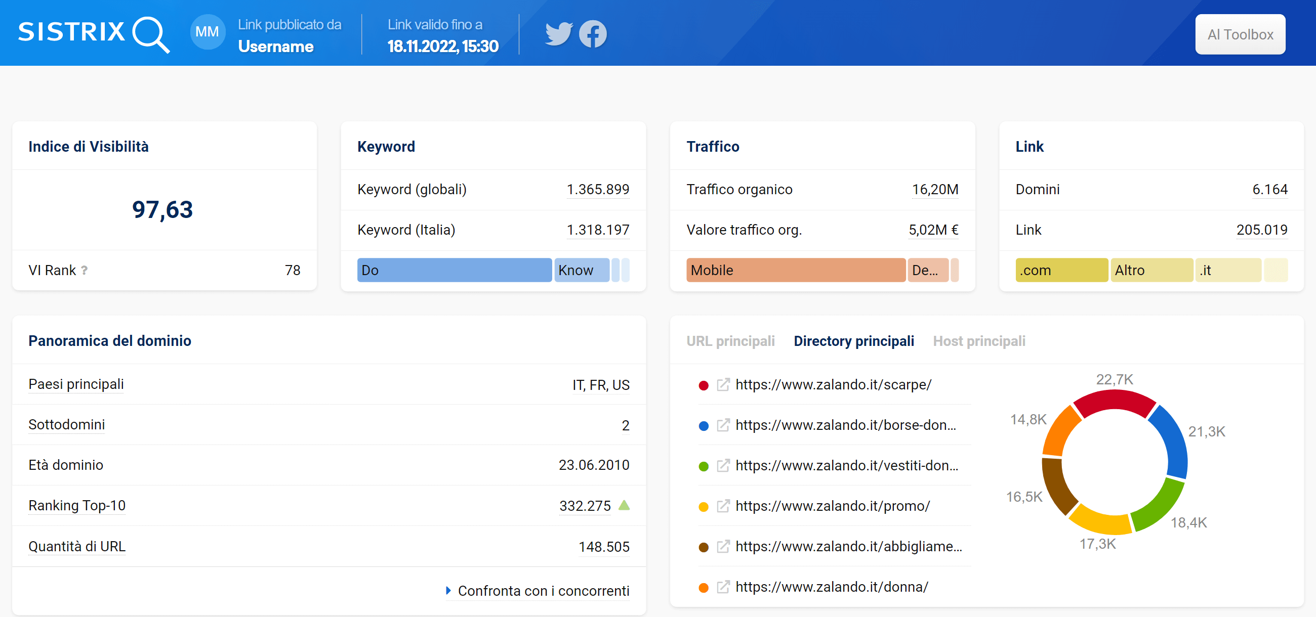Switch to the URL principali tab

point(730,341)
